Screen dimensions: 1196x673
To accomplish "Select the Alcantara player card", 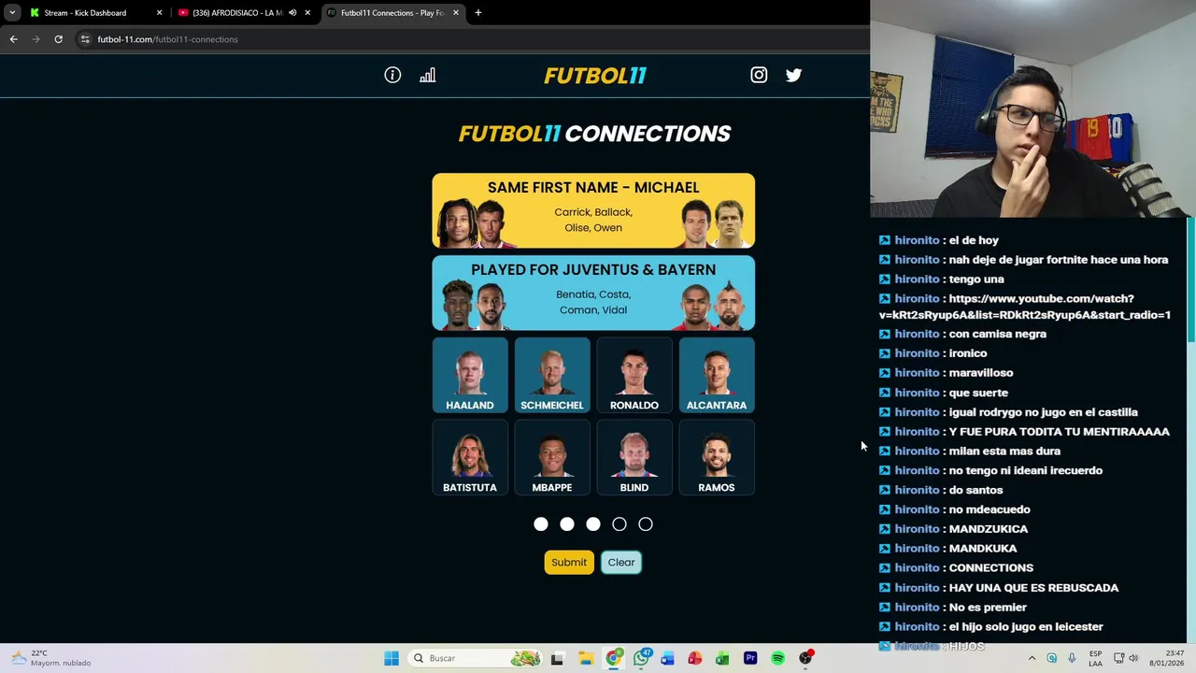I will pyautogui.click(x=717, y=375).
